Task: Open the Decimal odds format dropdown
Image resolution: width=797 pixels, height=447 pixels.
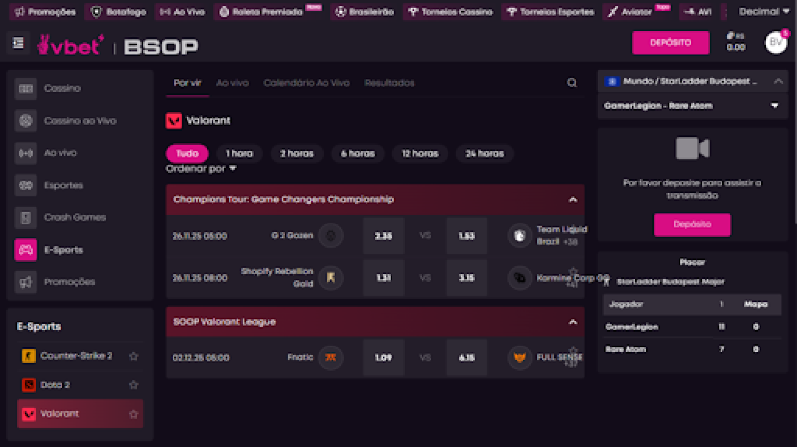Action: pyautogui.click(x=763, y=12)
